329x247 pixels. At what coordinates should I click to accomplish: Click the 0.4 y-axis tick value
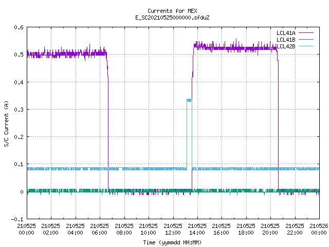click(19, 82)
